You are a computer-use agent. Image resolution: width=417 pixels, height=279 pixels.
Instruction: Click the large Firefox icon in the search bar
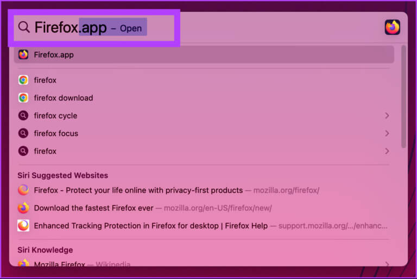[x=392, y=27]
